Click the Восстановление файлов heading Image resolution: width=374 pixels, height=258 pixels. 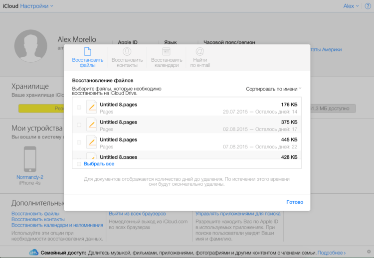tap(103, 81)
